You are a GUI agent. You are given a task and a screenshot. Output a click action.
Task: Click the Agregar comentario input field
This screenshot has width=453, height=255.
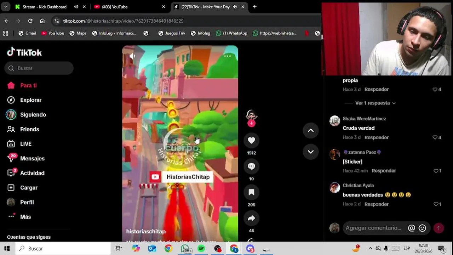click(x=374, y=228)
